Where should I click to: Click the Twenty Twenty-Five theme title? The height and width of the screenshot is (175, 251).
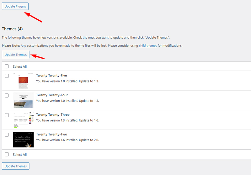coord(51,76)
